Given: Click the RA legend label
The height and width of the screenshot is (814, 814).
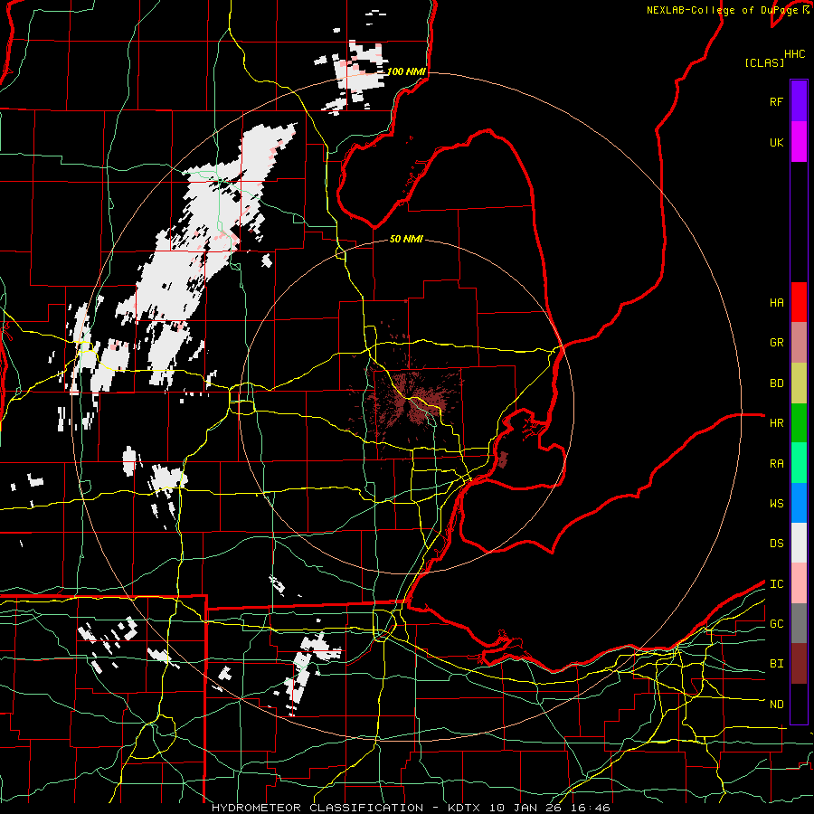Looking at the screenshot, I should pos(776,464).
